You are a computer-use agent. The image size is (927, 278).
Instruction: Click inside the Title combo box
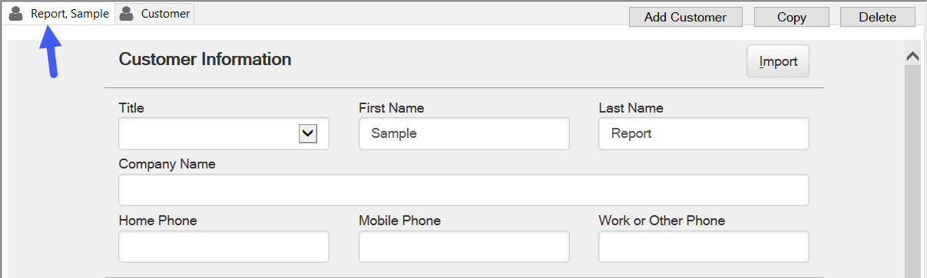(207, 133)
